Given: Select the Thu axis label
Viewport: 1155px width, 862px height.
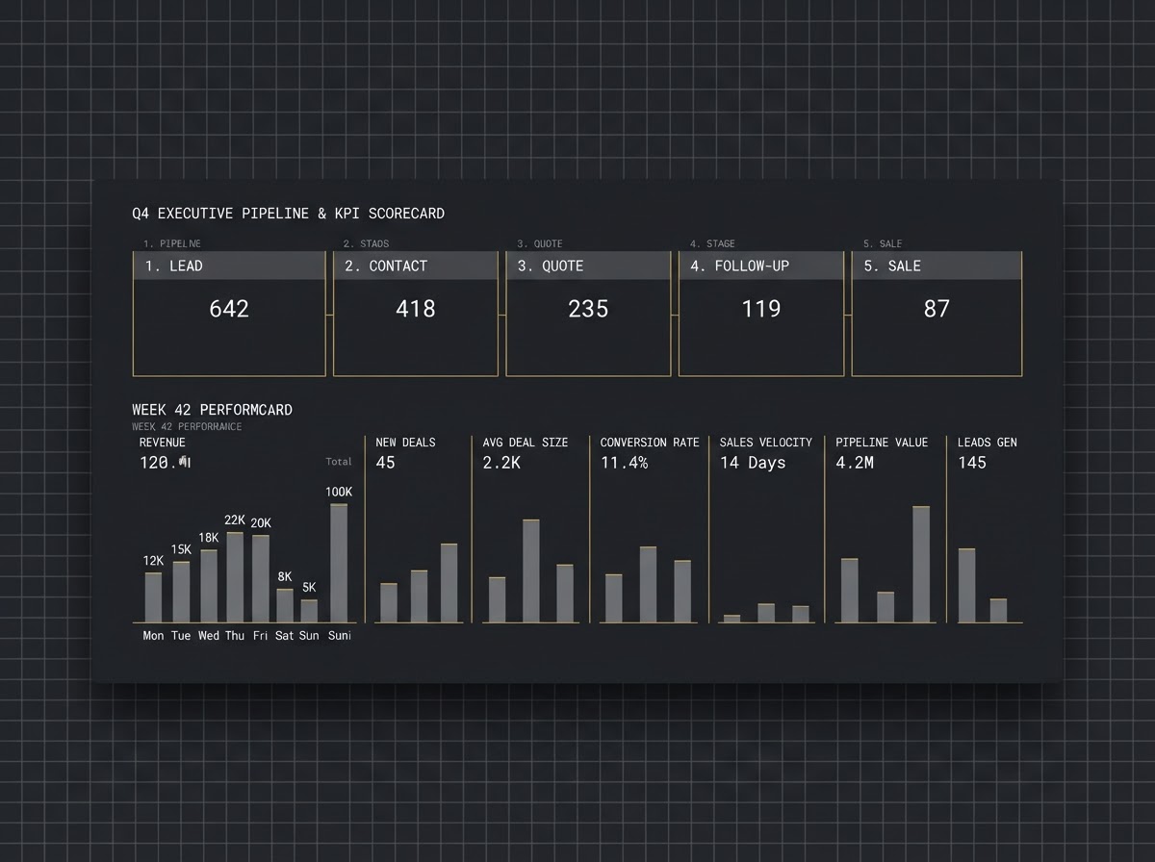Looking at the screenshot, I should pos(235,635).
